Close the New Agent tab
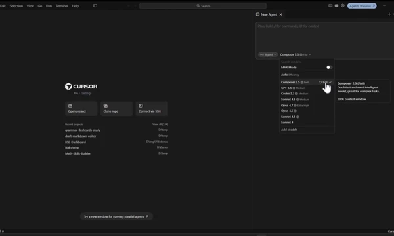394x236 pixels. pyautogui.click(x=280, y=14)
